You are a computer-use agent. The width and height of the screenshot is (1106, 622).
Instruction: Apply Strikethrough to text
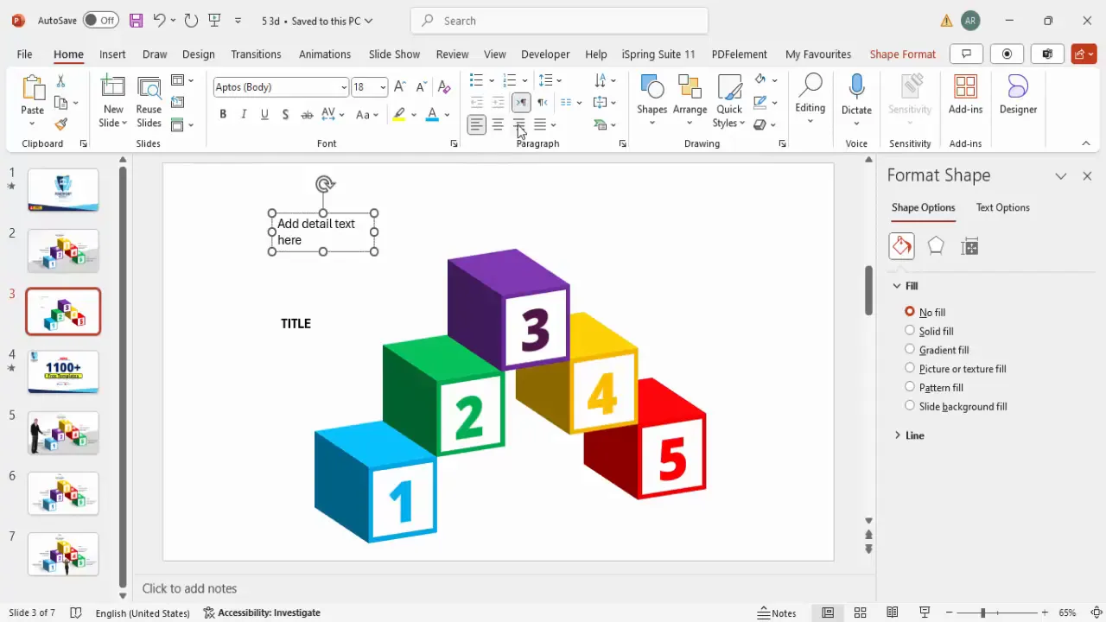click(x=307, y=114)
